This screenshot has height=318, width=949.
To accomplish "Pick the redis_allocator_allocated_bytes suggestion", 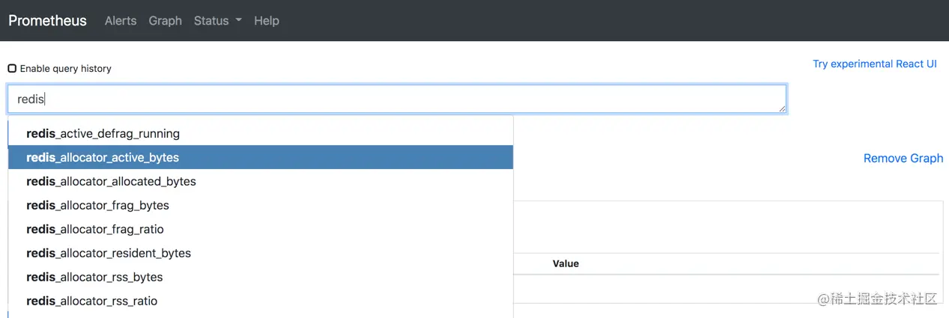I will (x=261, y=181).
